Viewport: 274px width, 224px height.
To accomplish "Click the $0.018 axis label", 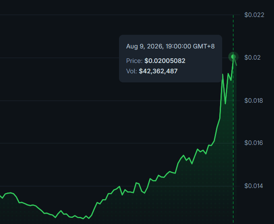I will click(x=254, y=101).
